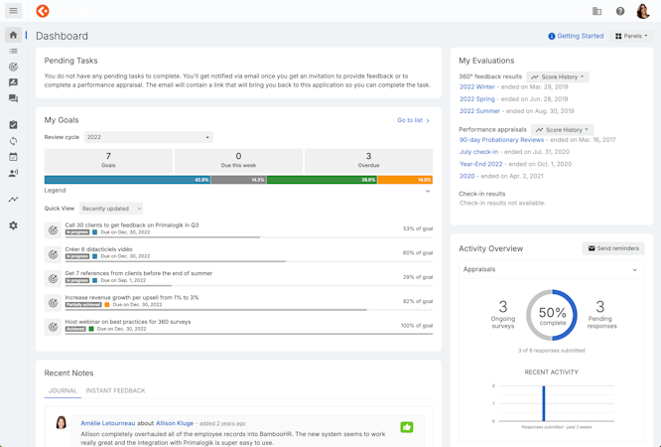661x447 pixels.
Task: Click the Send reminders button
Action: (613, 248)
